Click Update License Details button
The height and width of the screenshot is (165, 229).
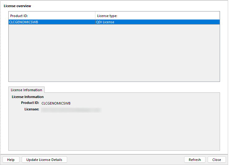[x=44, y=160]
